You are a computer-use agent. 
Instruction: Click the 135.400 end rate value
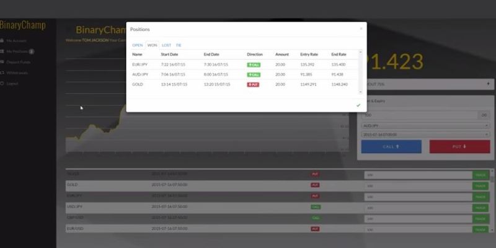coord(339,64)
